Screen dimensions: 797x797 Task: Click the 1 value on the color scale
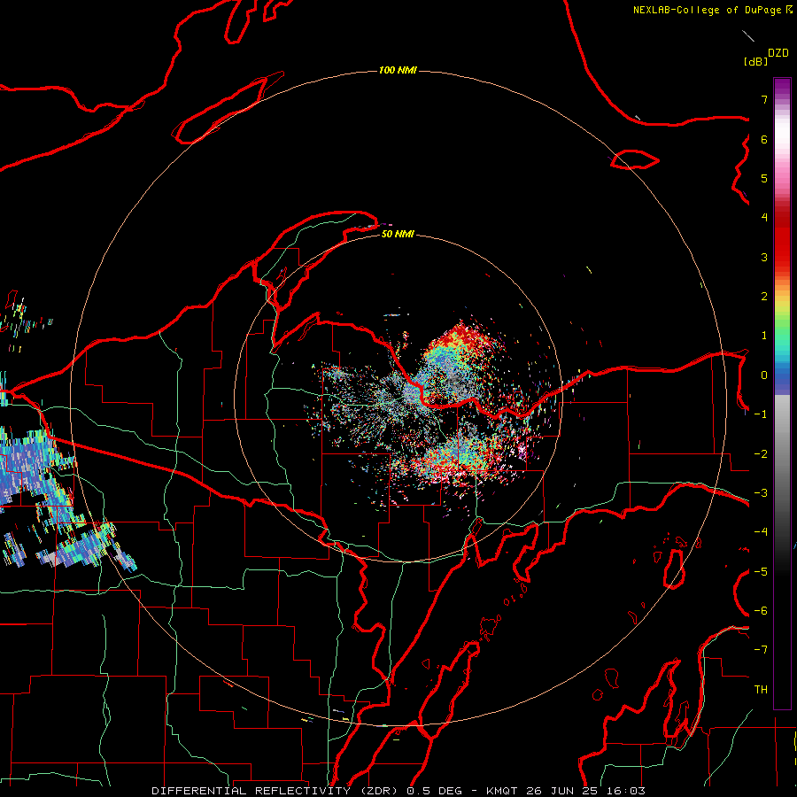(x=764, y=336)
